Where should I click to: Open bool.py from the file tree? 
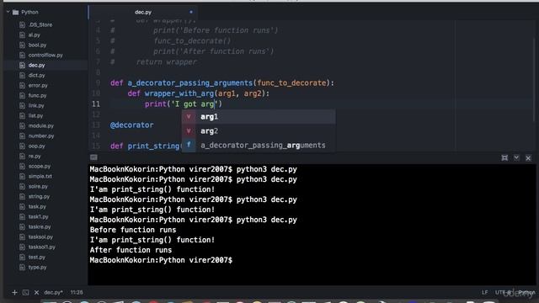coord(37,45)
